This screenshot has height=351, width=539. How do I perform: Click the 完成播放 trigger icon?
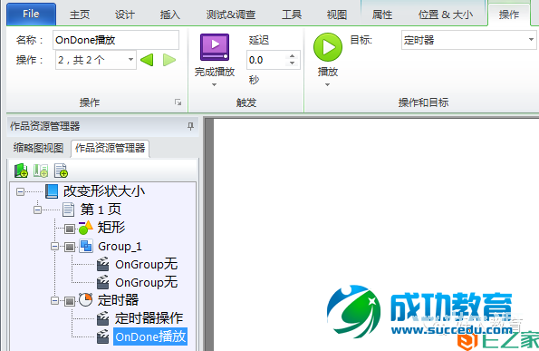point(215,47)
